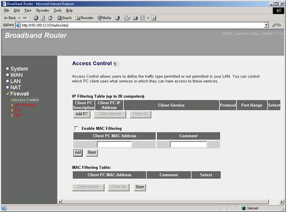The image size is (286, 212).
Task: Select Firewall in the sidebar
Action: pos(19,94)
